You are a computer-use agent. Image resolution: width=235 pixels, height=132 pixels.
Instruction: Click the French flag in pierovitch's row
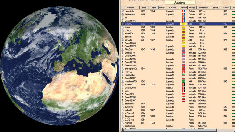pyautogui.click(x=184, y=11)
